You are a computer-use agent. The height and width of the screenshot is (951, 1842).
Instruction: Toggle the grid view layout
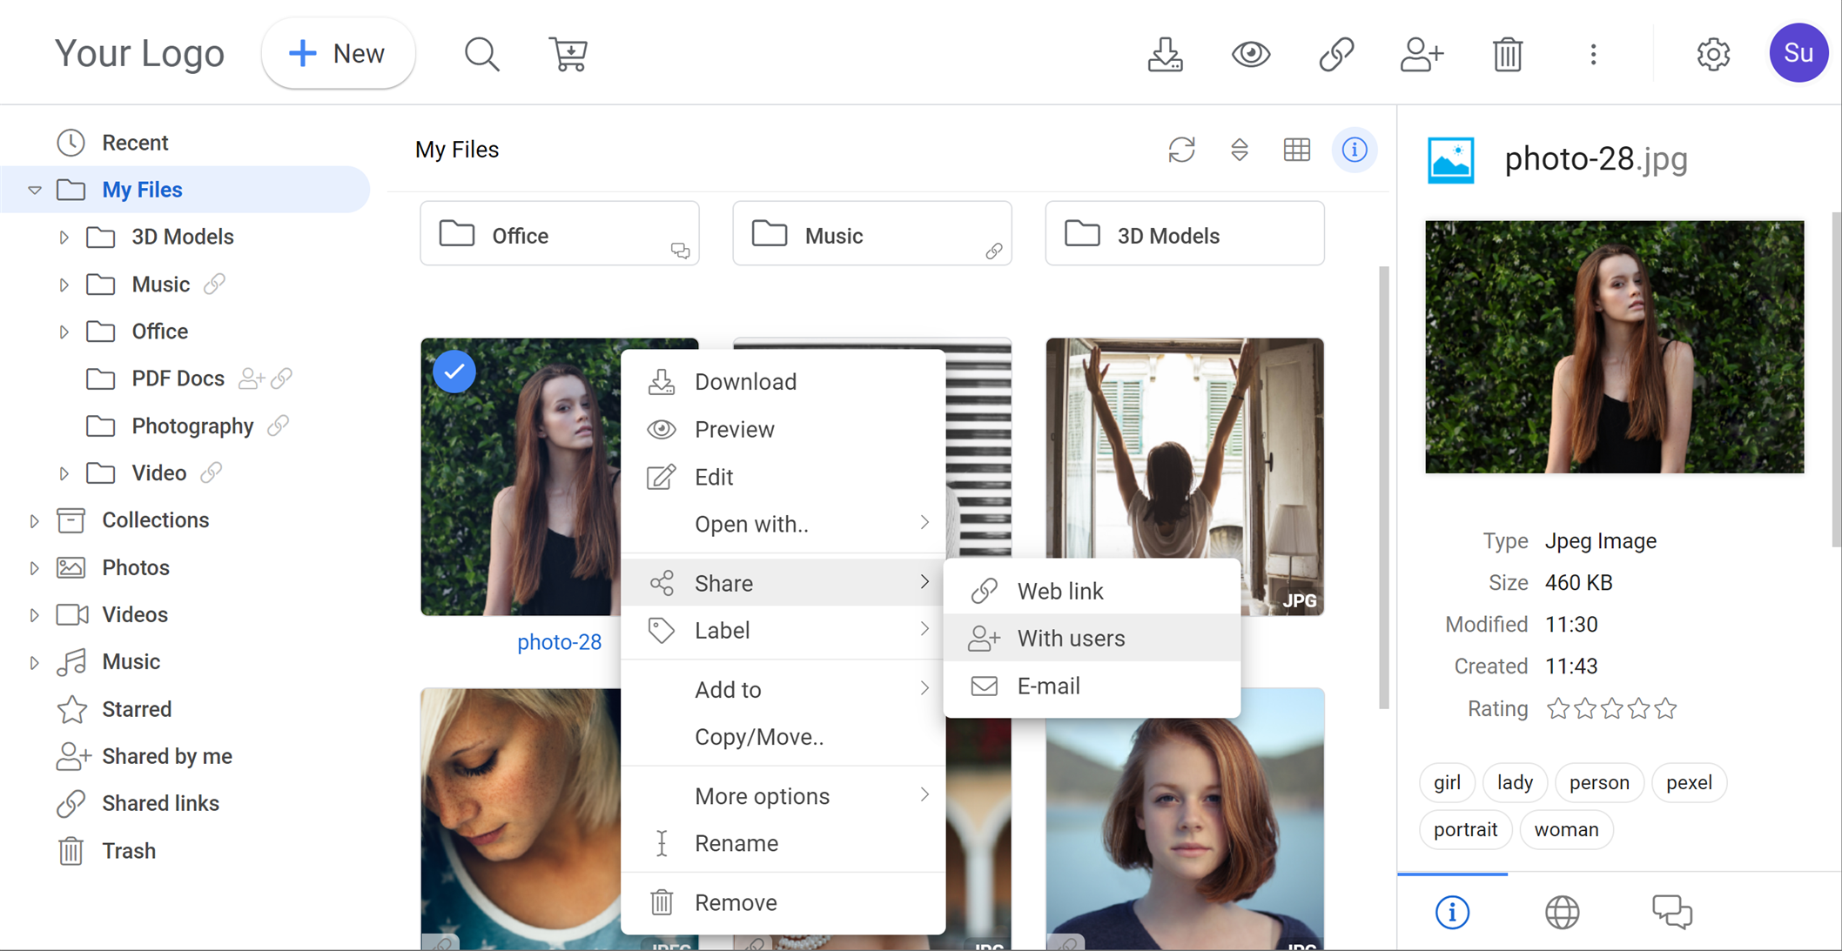pyautogui.click(x=1296, y=150)
